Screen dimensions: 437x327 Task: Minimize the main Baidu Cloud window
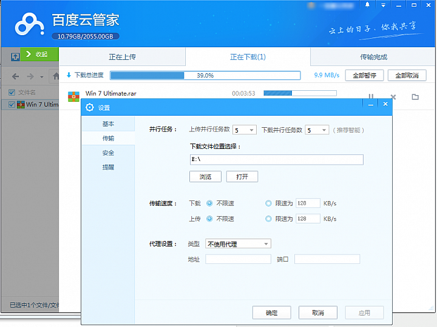(x=399, y=5)
